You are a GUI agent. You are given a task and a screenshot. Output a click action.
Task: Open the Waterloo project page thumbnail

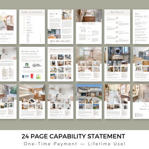(117, 102)
